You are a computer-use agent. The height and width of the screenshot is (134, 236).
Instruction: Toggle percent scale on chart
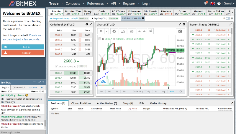[156, 91]
